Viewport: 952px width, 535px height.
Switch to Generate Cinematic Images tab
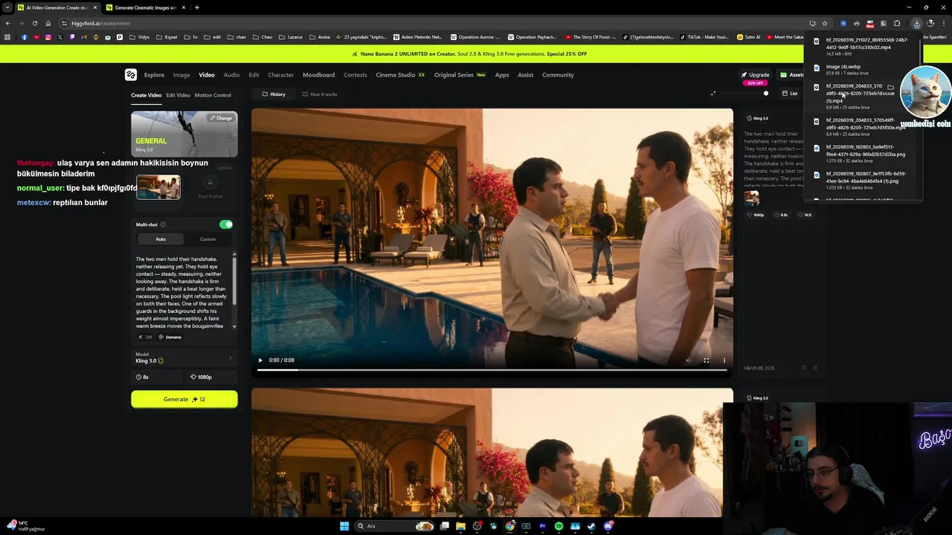[145, 7]
